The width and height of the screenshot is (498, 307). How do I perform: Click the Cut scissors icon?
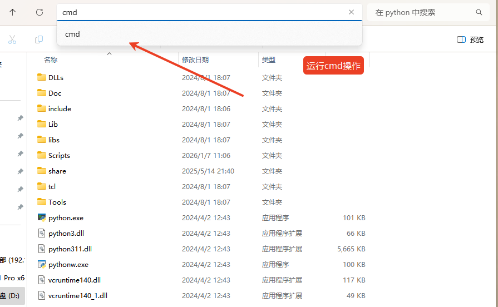12,39
